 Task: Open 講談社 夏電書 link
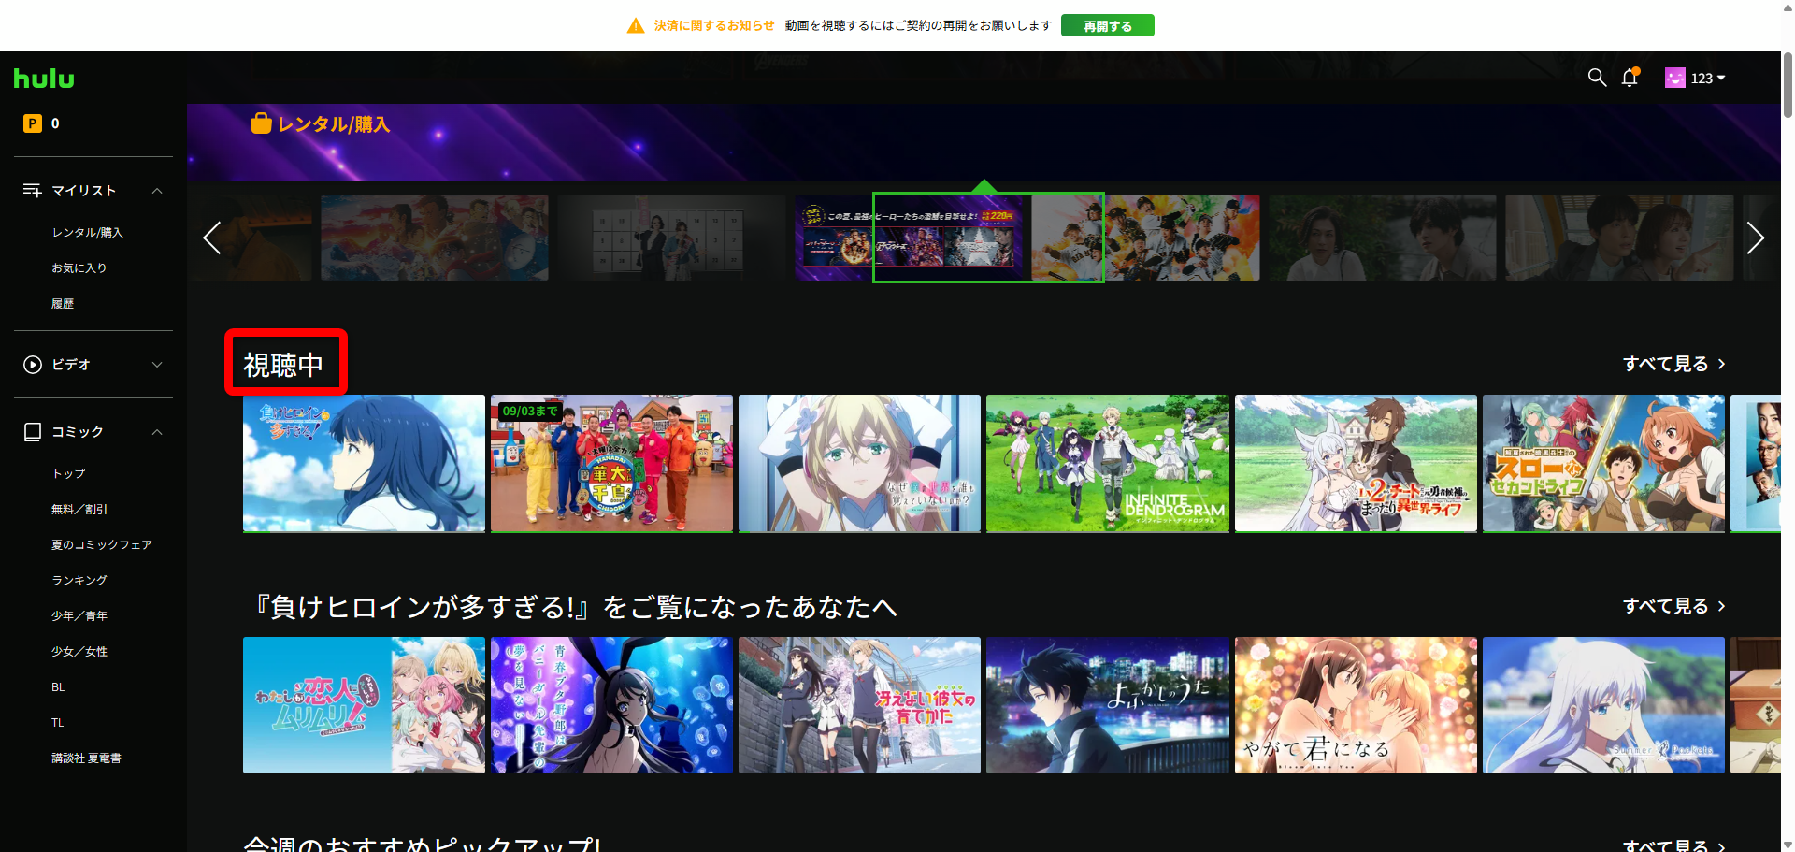pyautogui.click(x=86, y=758)
